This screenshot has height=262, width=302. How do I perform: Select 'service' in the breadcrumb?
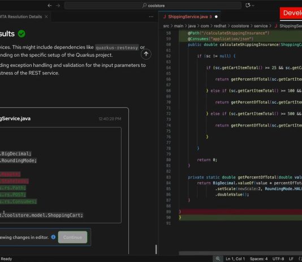261,26
